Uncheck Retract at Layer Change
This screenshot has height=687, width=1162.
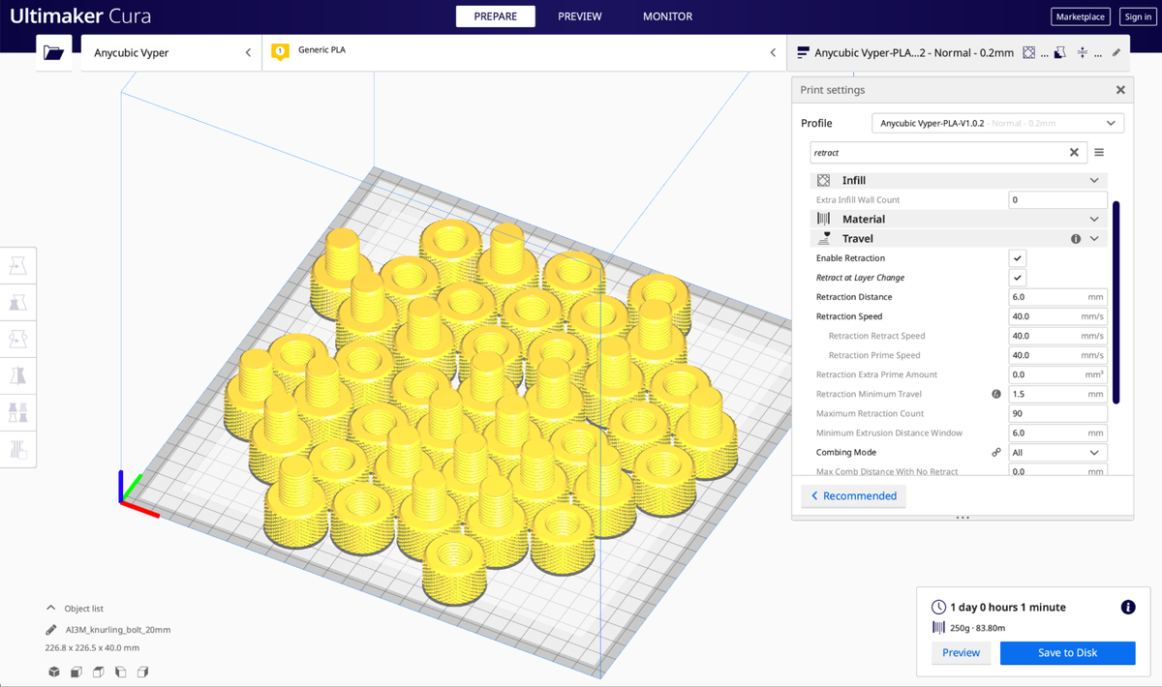click(1017, 278)
